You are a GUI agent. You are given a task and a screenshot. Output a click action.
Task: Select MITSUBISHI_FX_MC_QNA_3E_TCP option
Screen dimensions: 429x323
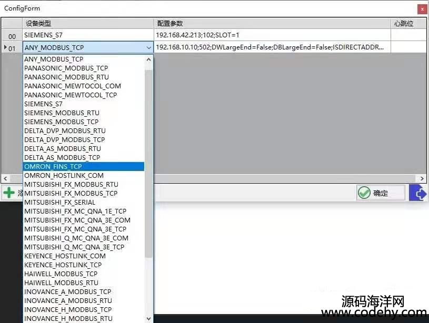click(84, 229)
